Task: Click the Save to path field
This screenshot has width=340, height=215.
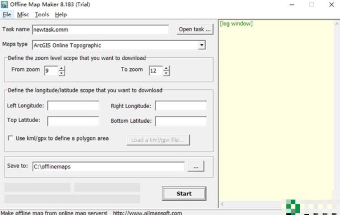Action: click(109, 167)
